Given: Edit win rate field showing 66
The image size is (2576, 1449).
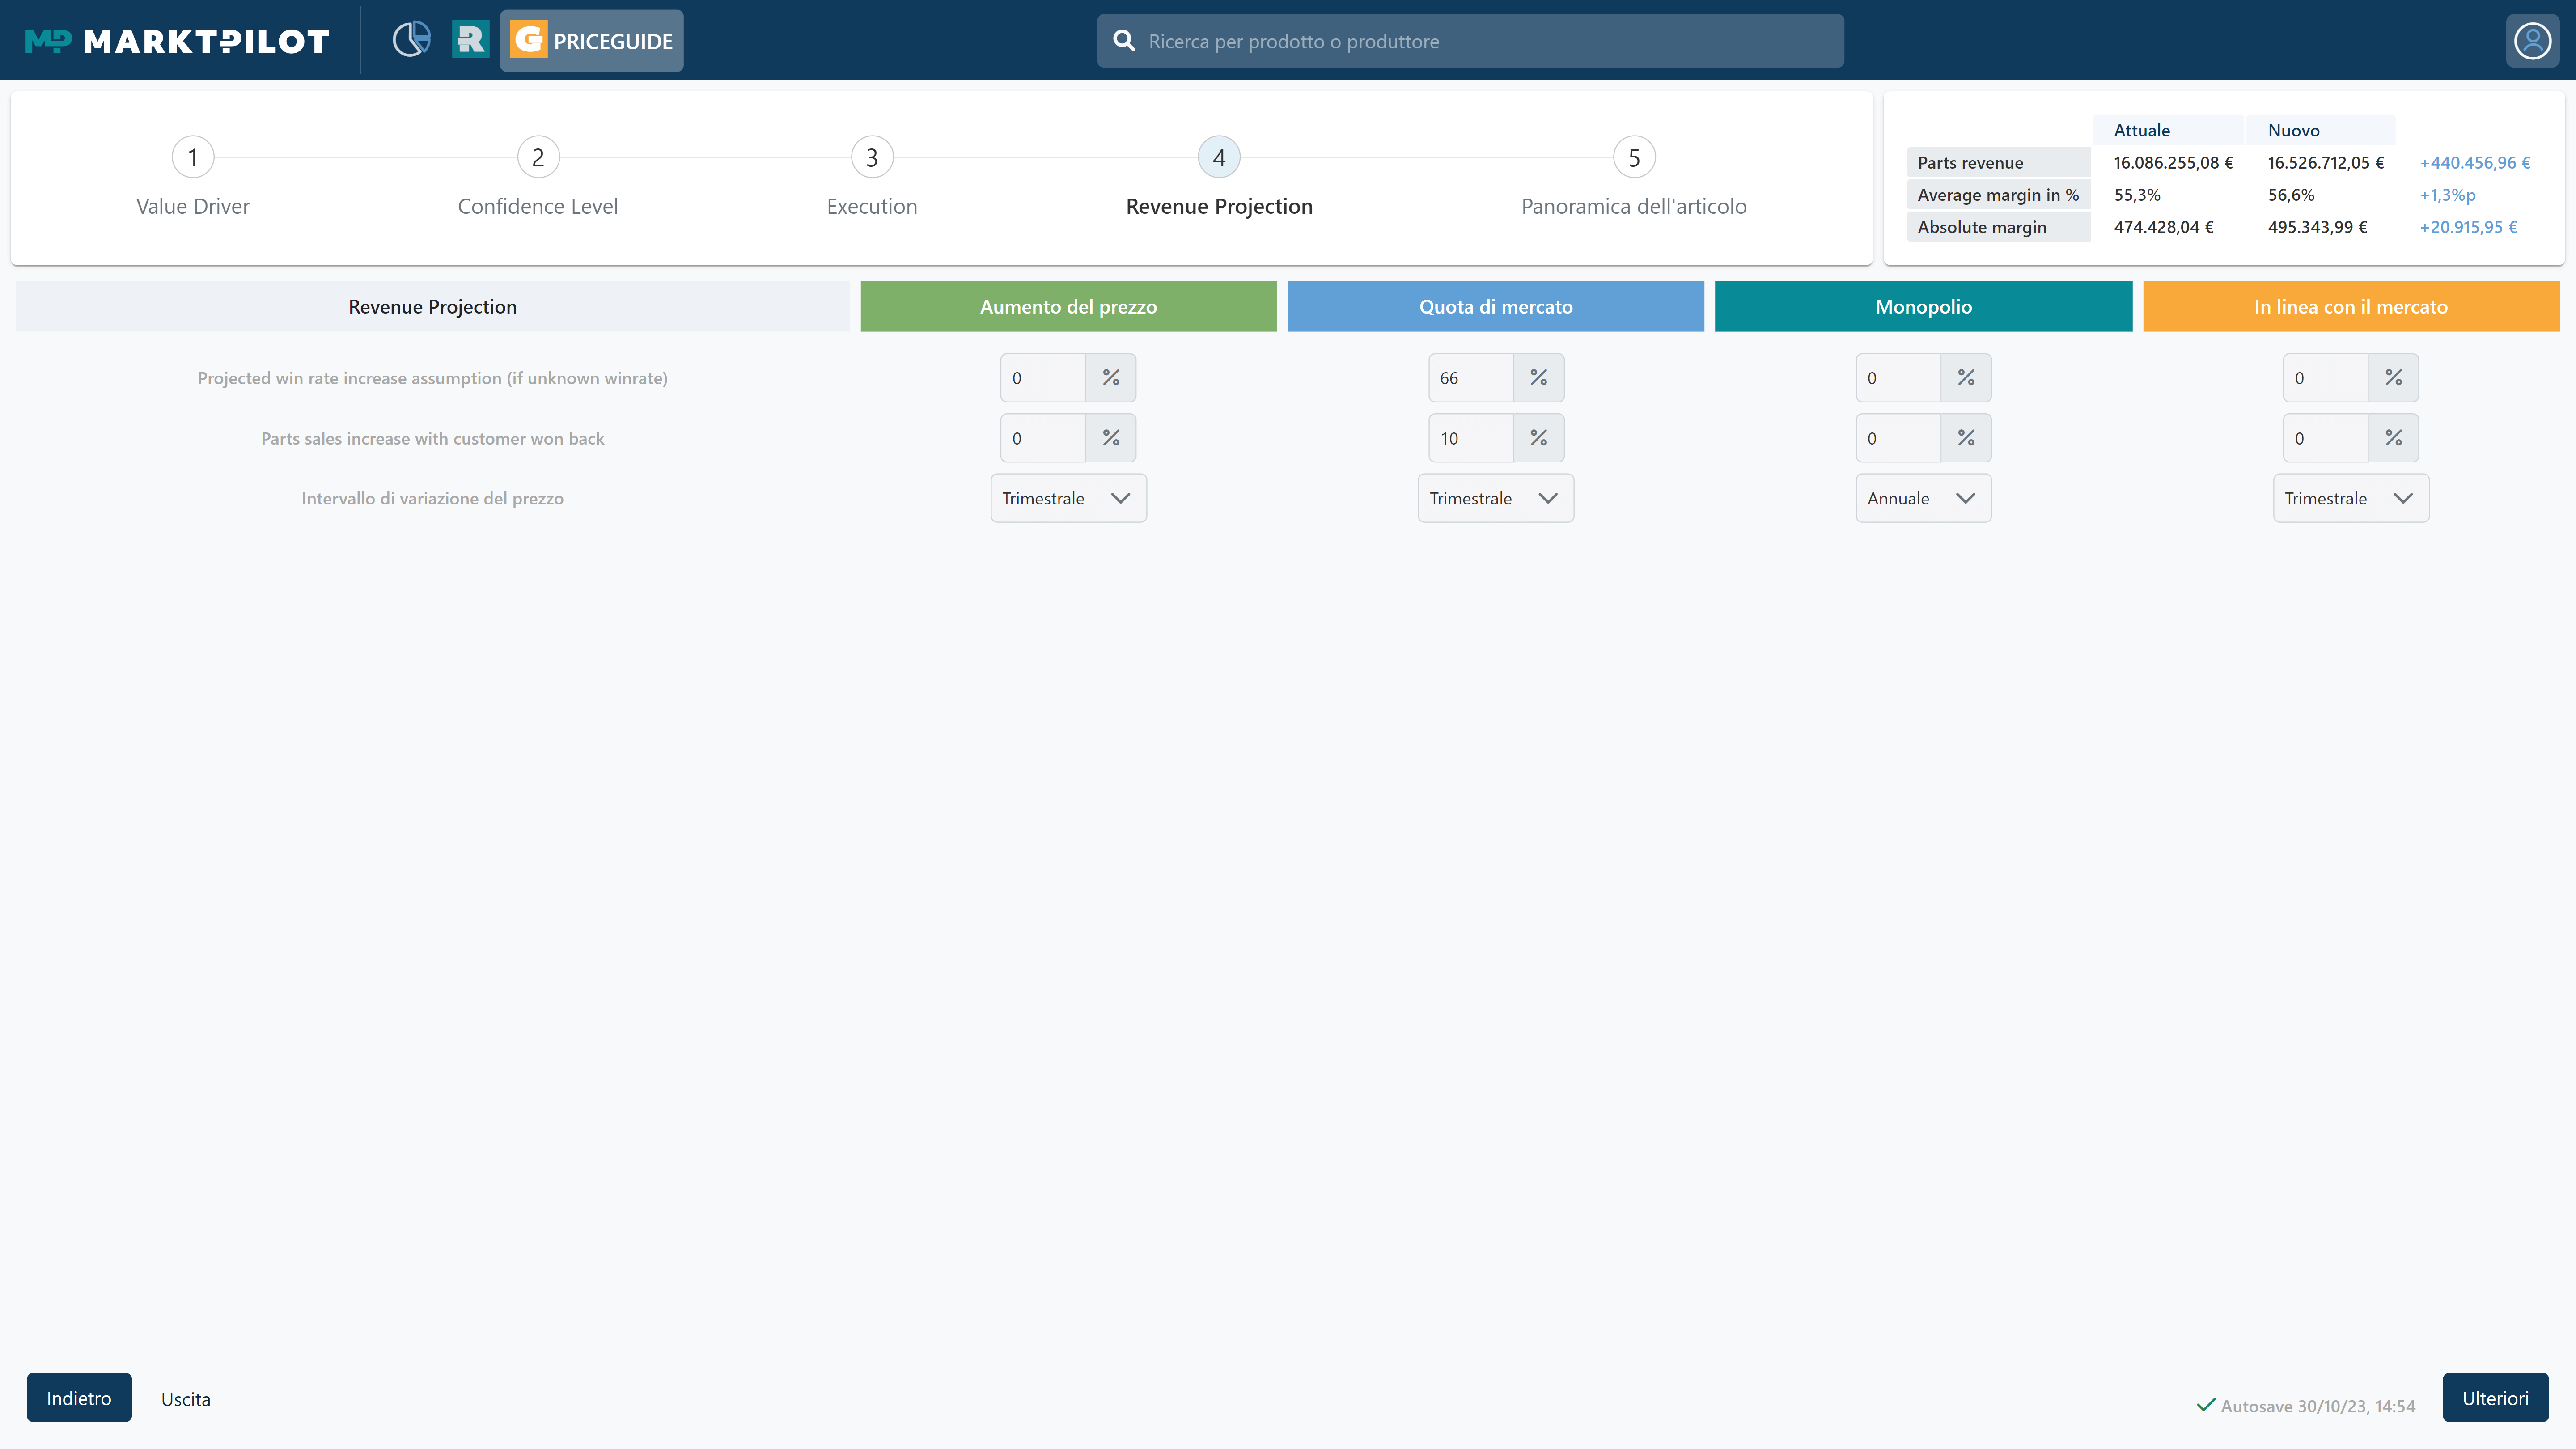Looking at the screenshot, I should point(1471,378).
